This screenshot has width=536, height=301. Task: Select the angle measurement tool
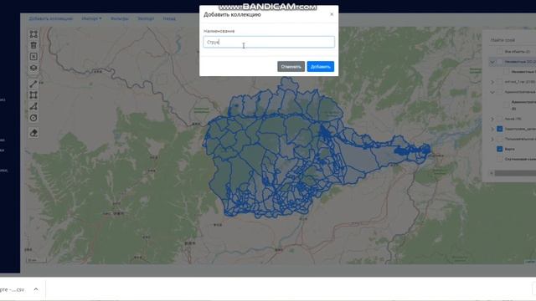tap(33, 106)
